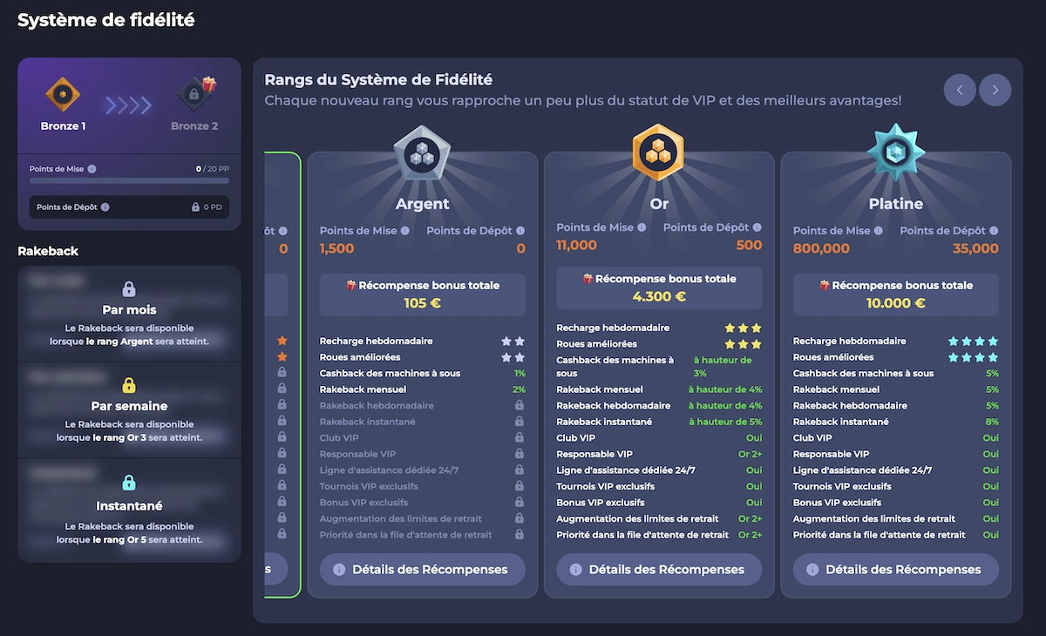The height and width of the screenshot is (636, 1046).
Task: Click the hexagonal Or rank badge icon
Action: click(658, 153)
